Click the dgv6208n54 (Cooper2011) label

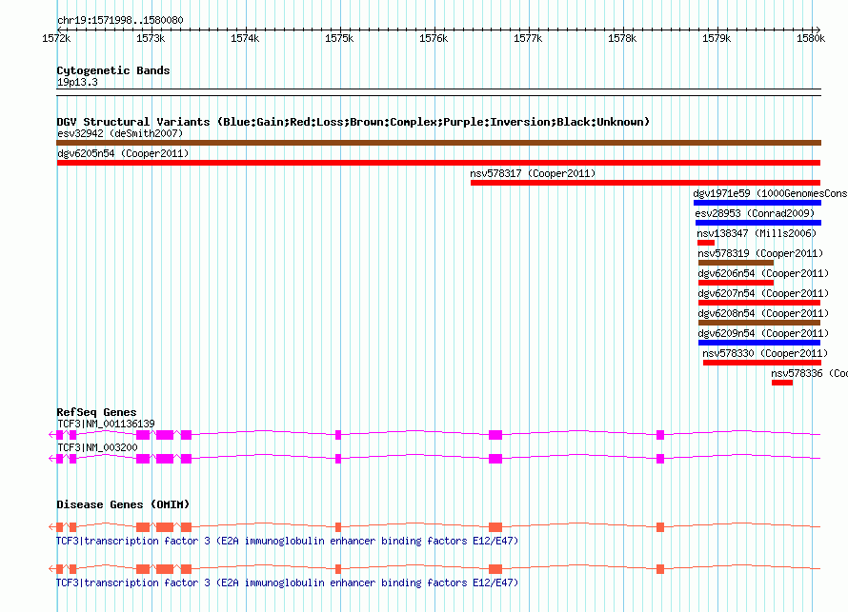point(763,313)
